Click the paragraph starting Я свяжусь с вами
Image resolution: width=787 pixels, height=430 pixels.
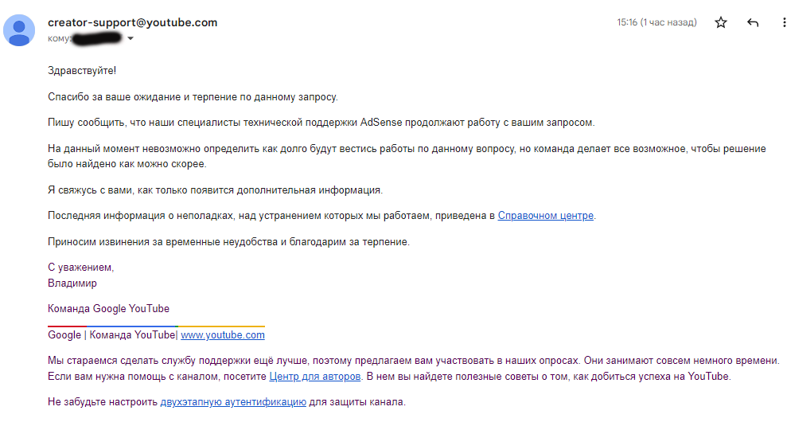pos(215,190)
